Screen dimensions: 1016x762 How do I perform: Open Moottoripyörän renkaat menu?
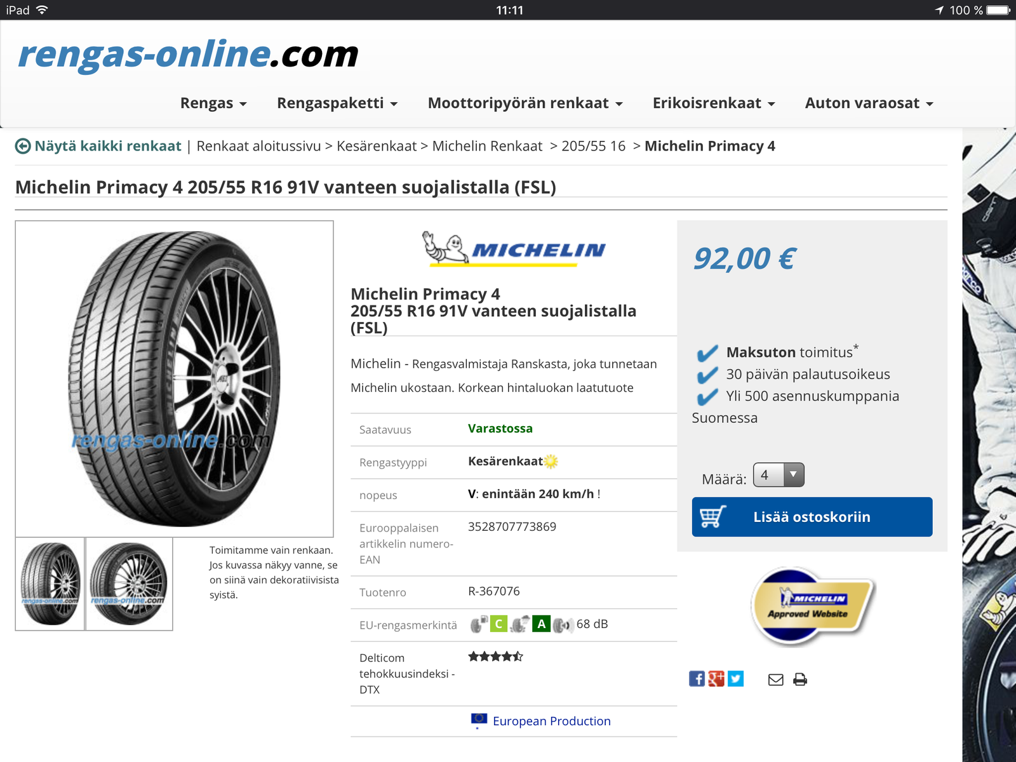(x=525, y=104)
